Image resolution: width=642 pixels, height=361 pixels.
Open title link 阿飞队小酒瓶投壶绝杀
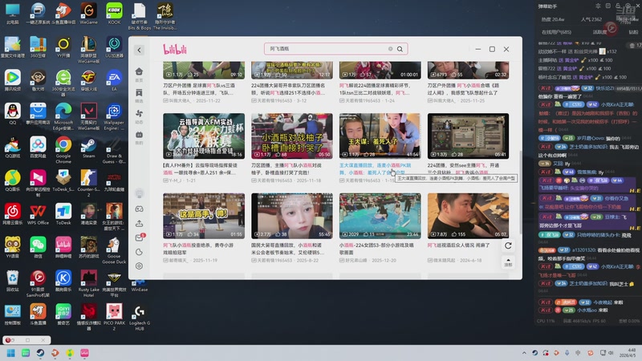(x=198, y=249)
